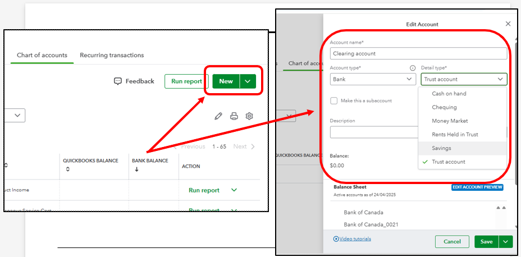Sort by BANK BALANCE down arrow
Image resolution: width=521 pixels, height=257 pixels.
point(136,169)
